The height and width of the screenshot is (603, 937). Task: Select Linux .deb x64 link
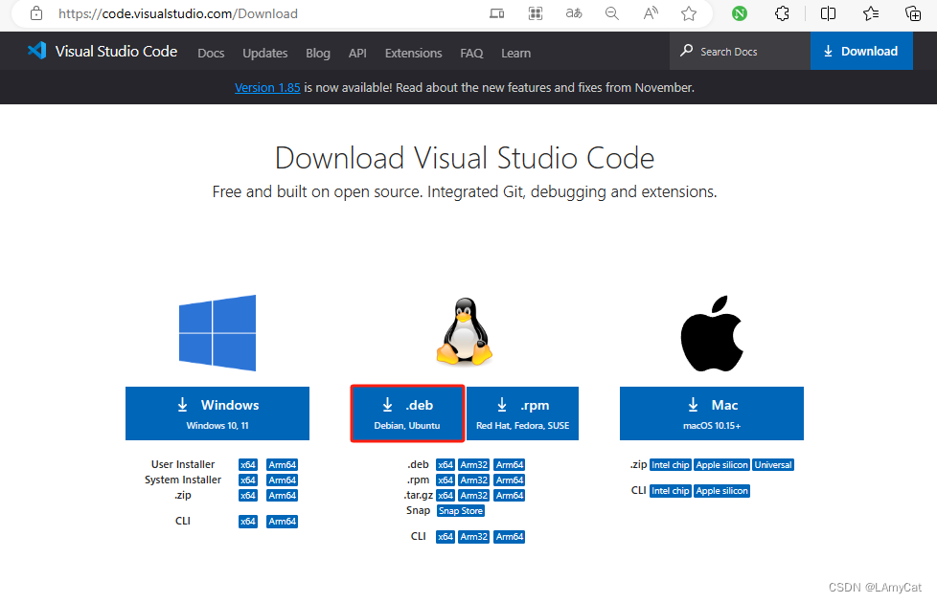tap(446, 464)
